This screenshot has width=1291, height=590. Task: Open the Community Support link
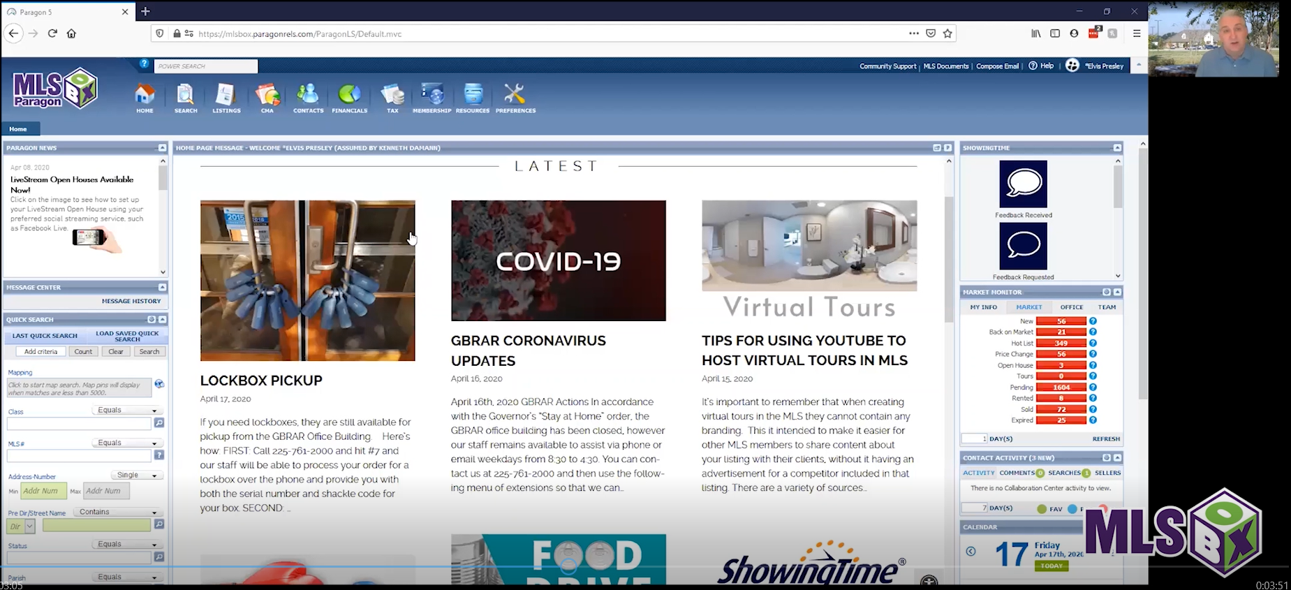pos(887,66)
